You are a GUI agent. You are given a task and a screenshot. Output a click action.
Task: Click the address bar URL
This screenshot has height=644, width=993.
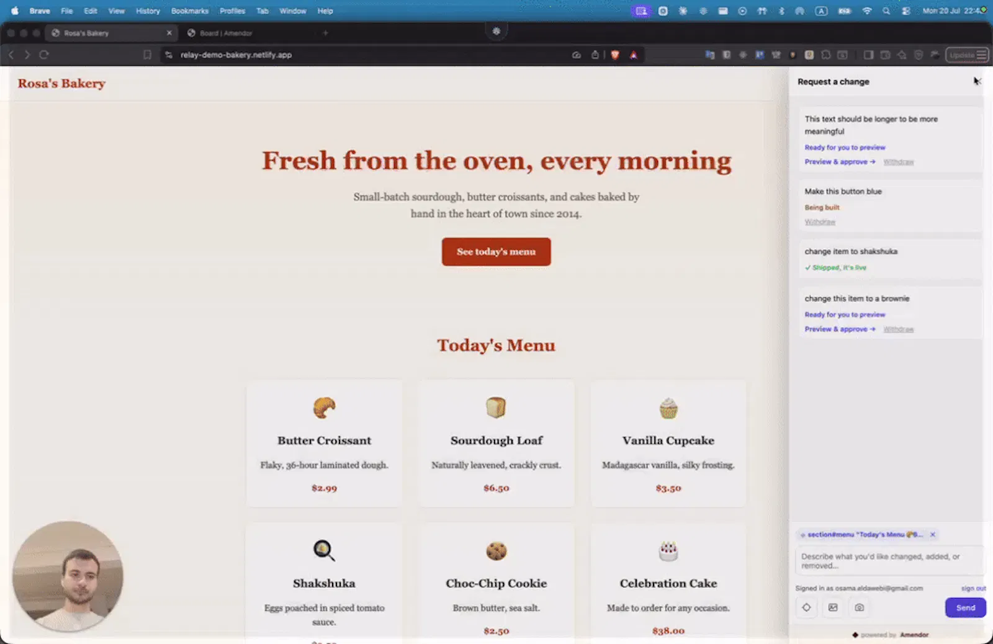pyautogui.click(x=236, y=55)
